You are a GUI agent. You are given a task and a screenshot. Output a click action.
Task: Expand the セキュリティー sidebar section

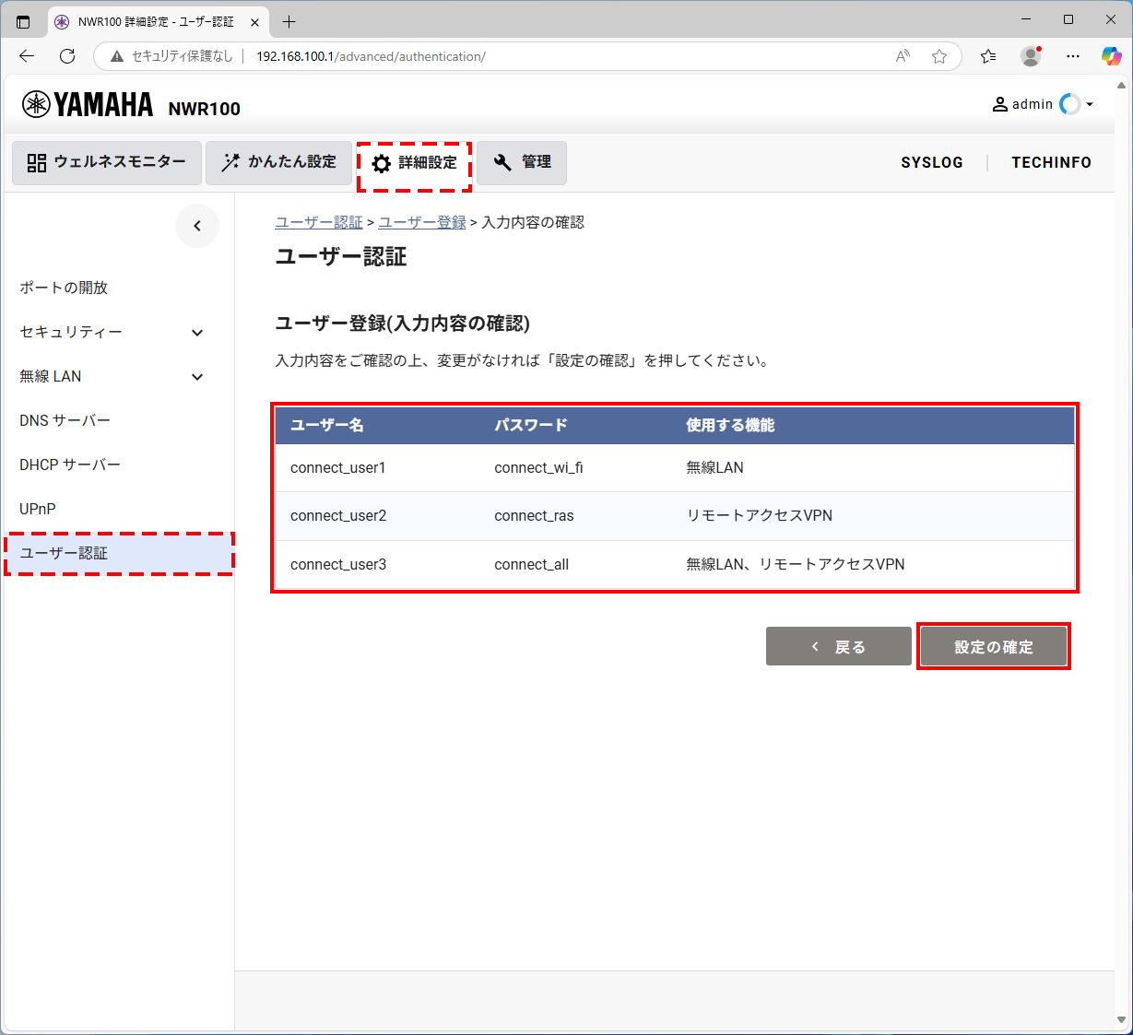(196, 333)
